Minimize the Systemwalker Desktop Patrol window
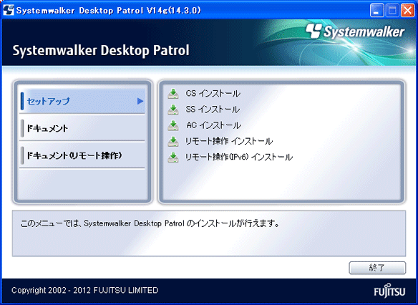Viewport: 418px width, 305px height. click(377, 11)
